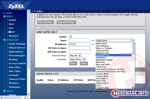Open the Inbound Filter Allow All dropdown
The image size is (150, 99).
(75, 55)
